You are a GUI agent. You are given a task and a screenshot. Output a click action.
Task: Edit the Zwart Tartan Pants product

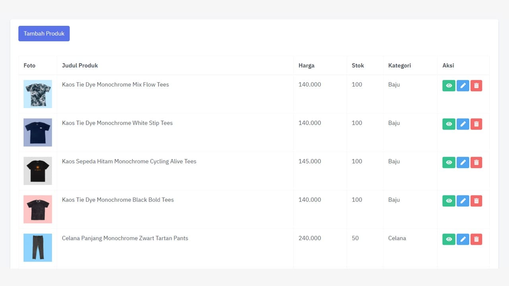[462, 239]
